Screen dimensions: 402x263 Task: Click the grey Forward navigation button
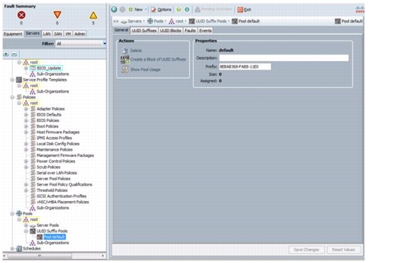[123, 10]
